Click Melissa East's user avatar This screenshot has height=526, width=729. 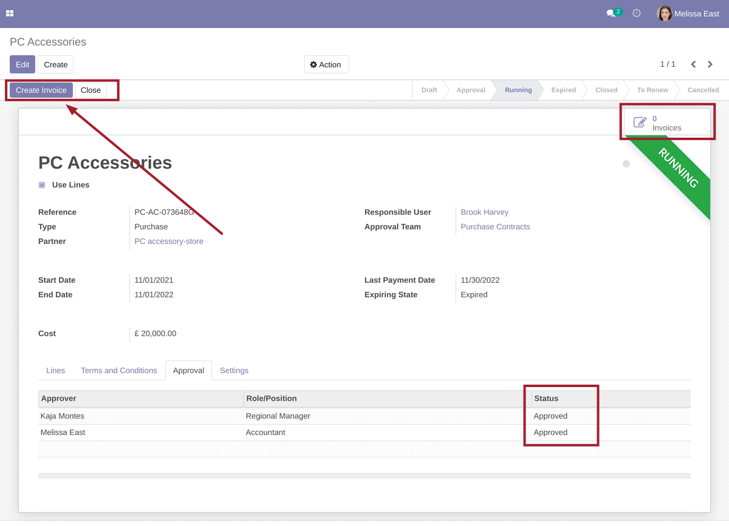(664, 13)
